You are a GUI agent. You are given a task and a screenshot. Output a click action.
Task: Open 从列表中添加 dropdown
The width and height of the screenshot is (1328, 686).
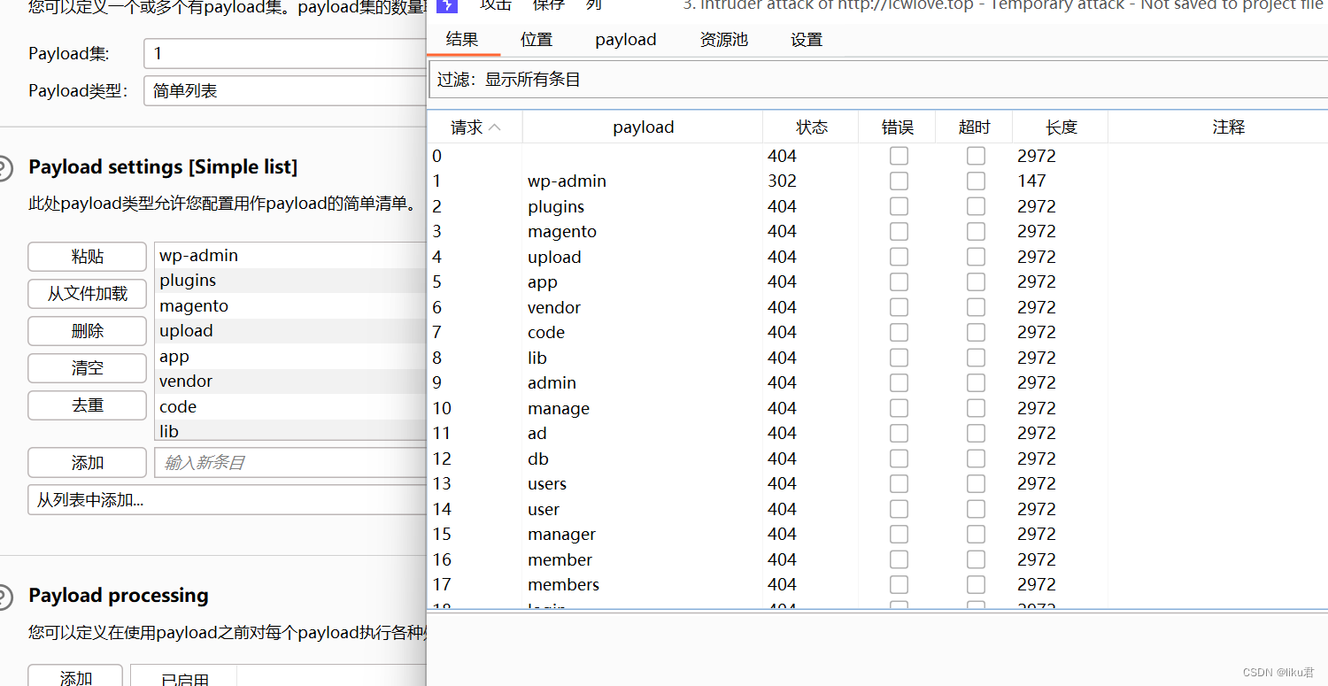228,500
